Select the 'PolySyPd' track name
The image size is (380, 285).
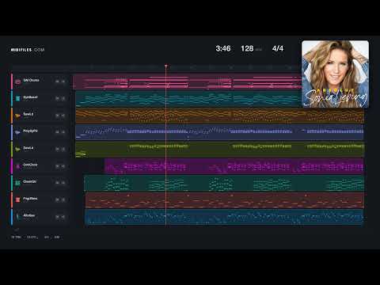(30, 131)
